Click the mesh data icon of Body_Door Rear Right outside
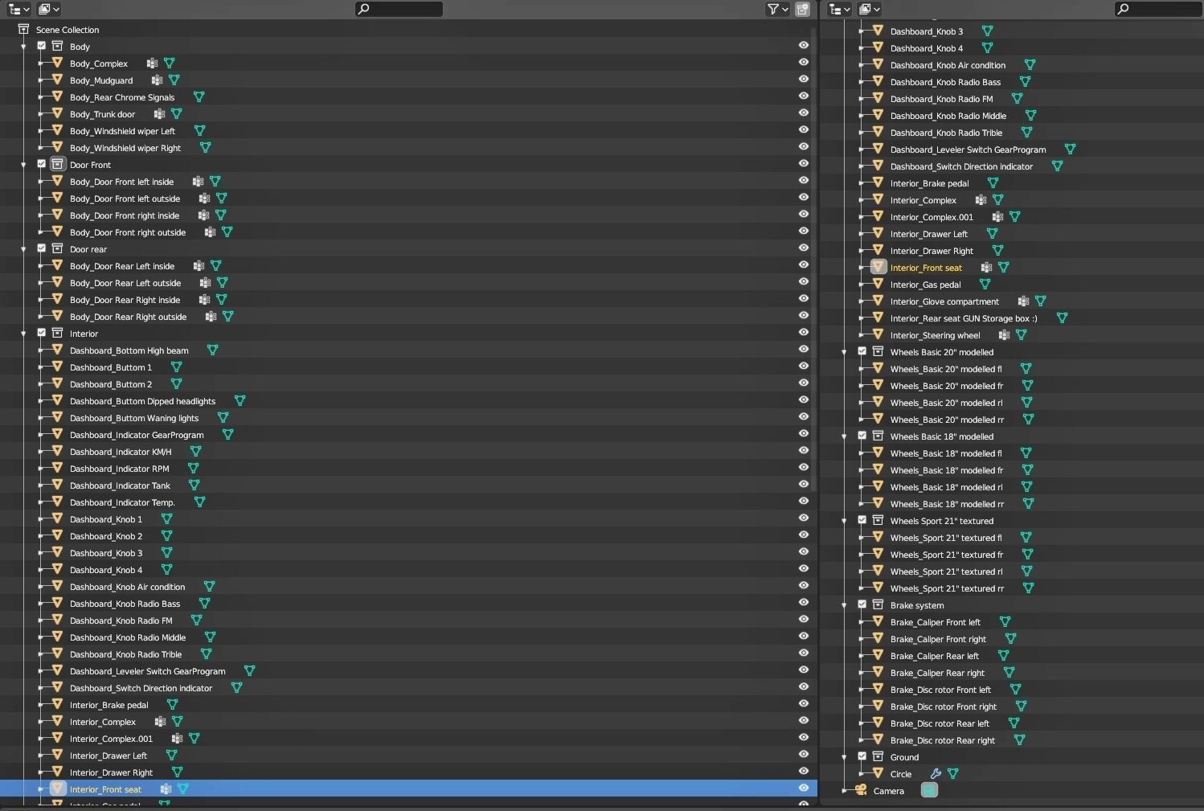 (227, 316)
